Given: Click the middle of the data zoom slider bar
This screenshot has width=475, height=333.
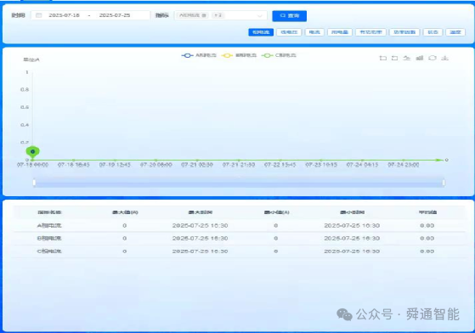Looking at the screenshot, I should (x=239, y=183).
